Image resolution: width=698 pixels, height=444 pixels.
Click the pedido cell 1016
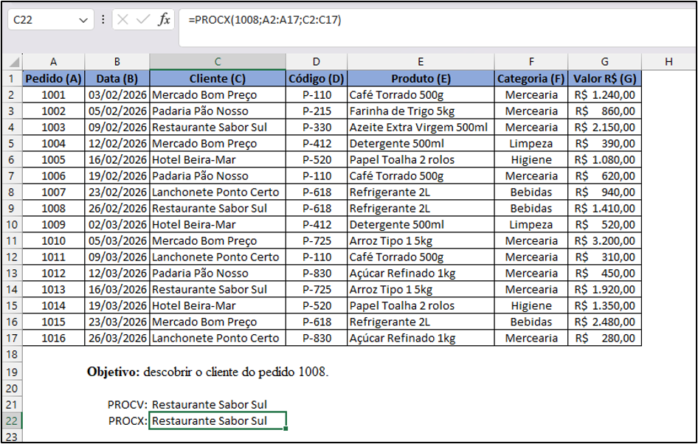[x=53, y=338]
